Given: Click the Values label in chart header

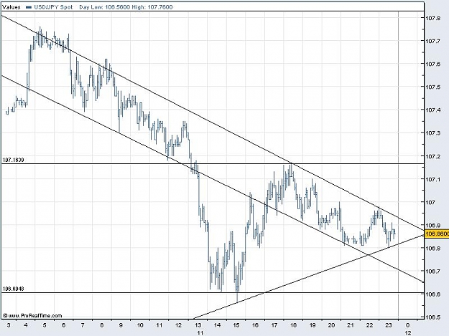Looking at the screenshot, I should [11, 7].
